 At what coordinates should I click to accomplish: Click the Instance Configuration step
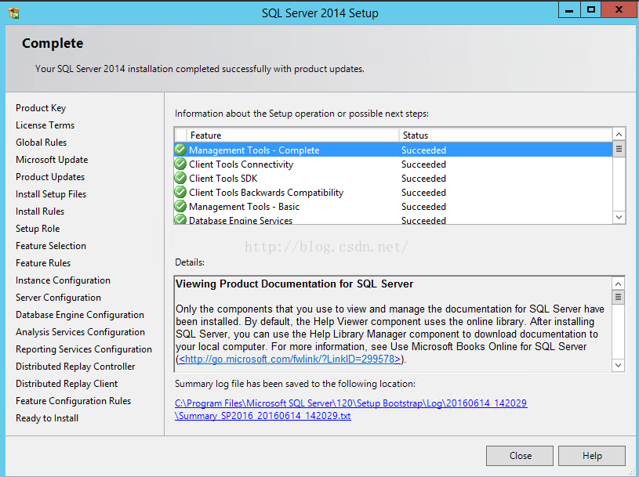64,280
